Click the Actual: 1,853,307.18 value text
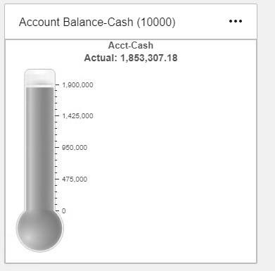 click(x=131, y=58)
